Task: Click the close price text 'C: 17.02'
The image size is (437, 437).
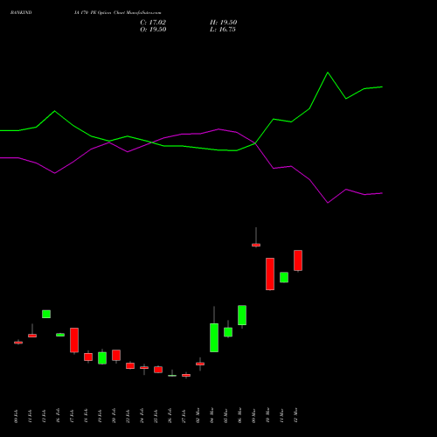Action: point(153,23)
